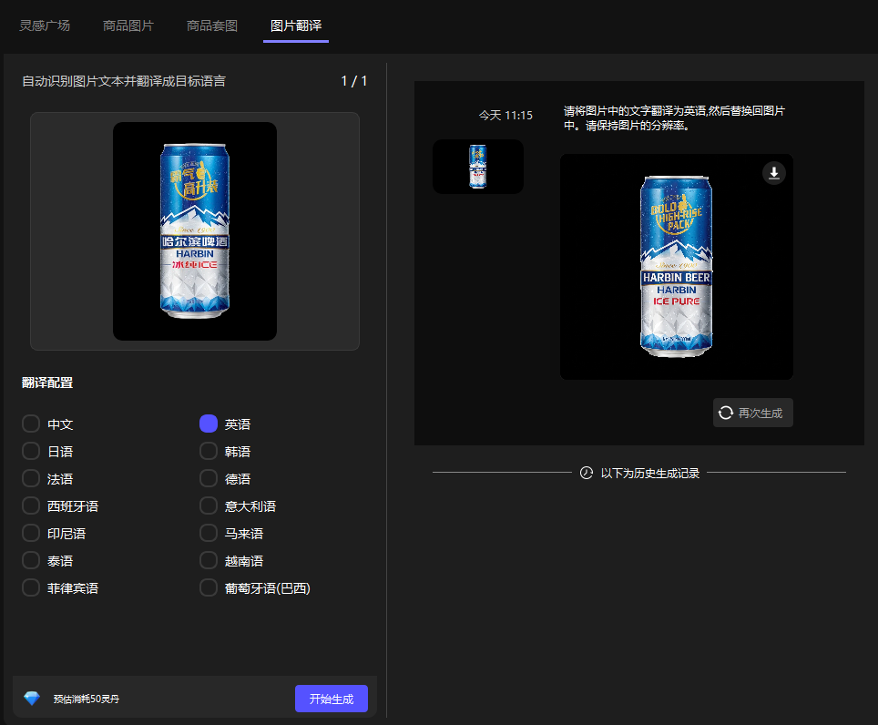Screen dimensions: 878x725
Task: Click the refresh icon on 再次生成 button
Action: (724, 412)
